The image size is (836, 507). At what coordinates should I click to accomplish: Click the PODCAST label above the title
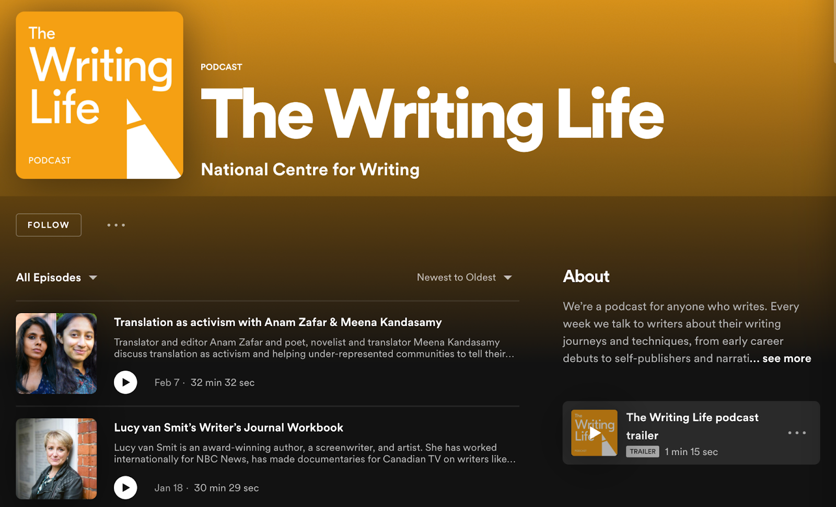(222, 67)
